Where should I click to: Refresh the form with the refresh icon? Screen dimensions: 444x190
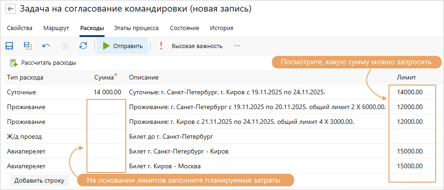pyautogui.click(x=83, y=46)
